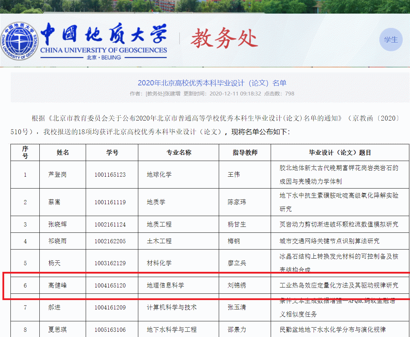Click thesis title 工业热岛效应定量化方法及其驱动规律研究
410x337 pixels.
(x=339, y=285)
